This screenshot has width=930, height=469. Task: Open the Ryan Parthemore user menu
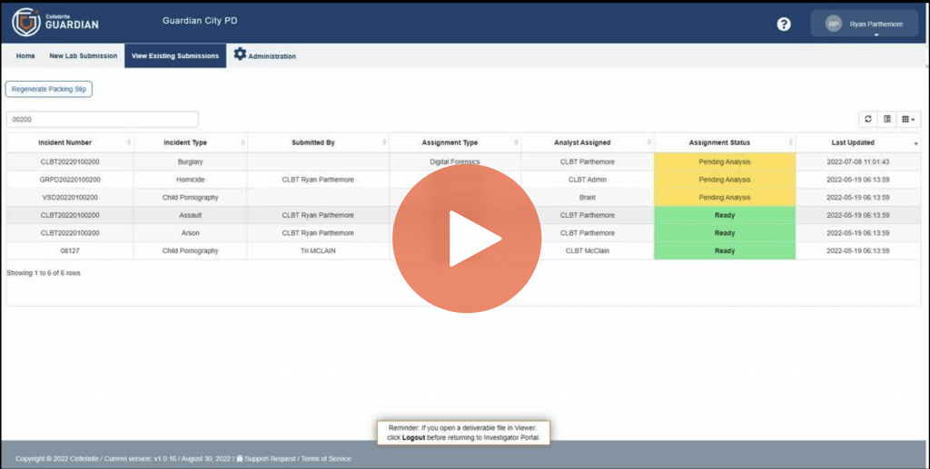[x=865, y=24]
